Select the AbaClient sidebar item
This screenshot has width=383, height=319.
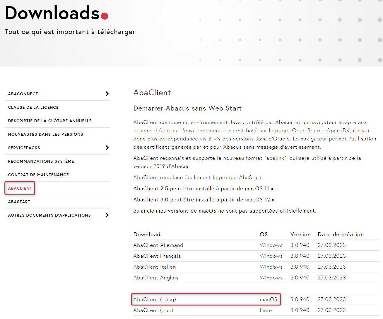pos(20,188)
